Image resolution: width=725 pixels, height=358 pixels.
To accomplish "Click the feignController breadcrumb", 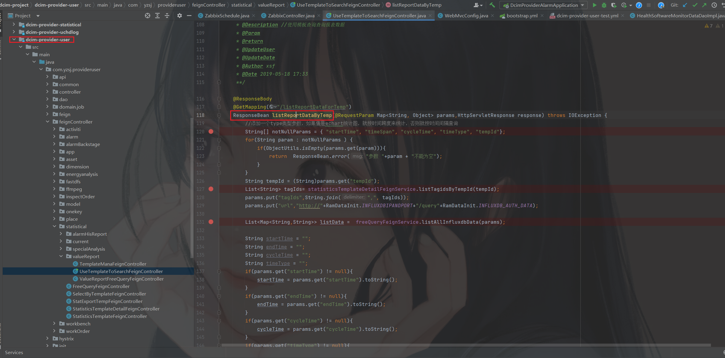I will click(209, 5).
